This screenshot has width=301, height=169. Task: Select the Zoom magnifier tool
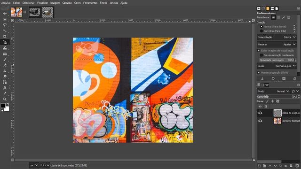point(5,99)
